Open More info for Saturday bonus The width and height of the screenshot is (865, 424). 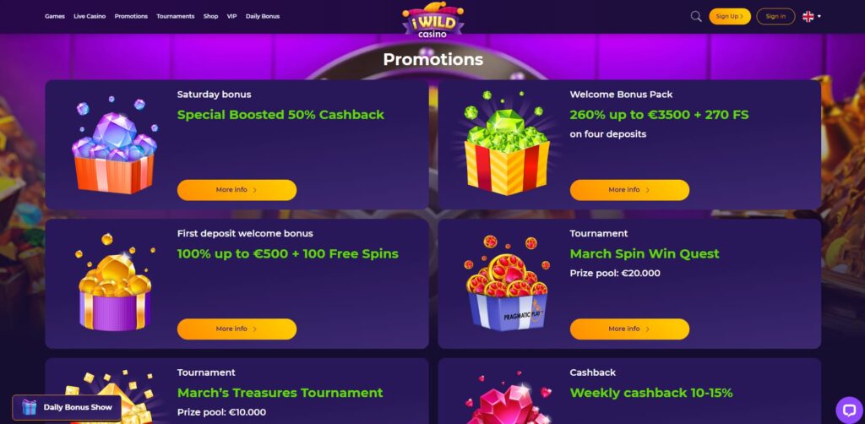click(237, 190)
